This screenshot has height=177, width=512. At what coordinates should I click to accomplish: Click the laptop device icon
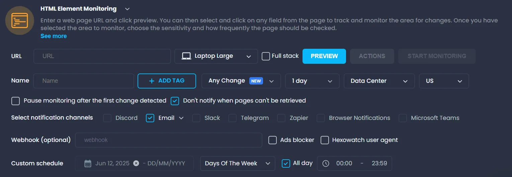tap(186, 56)
